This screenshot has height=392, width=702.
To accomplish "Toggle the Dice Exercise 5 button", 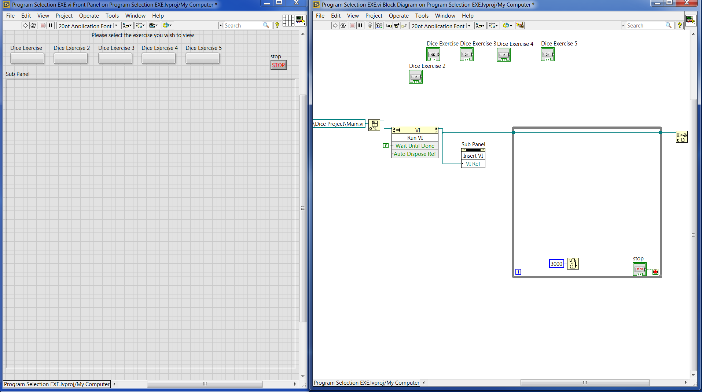I will tap(203, 58).
